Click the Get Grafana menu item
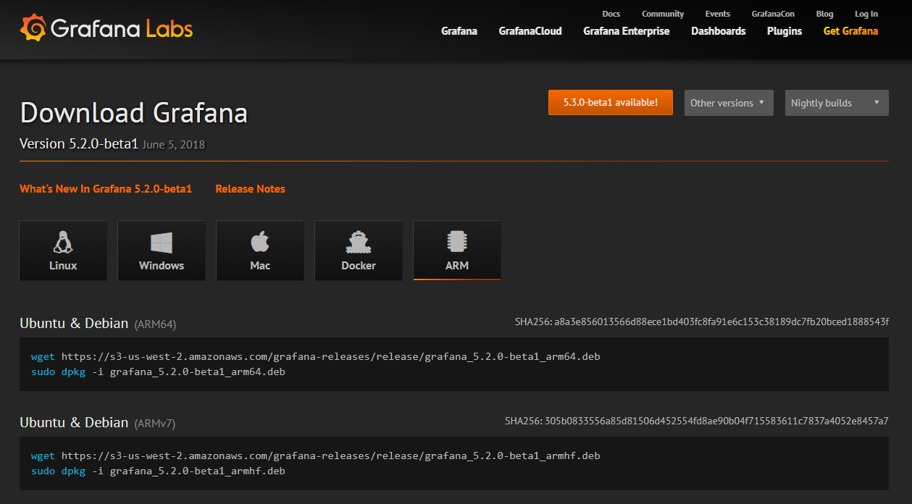 [850, 31]
